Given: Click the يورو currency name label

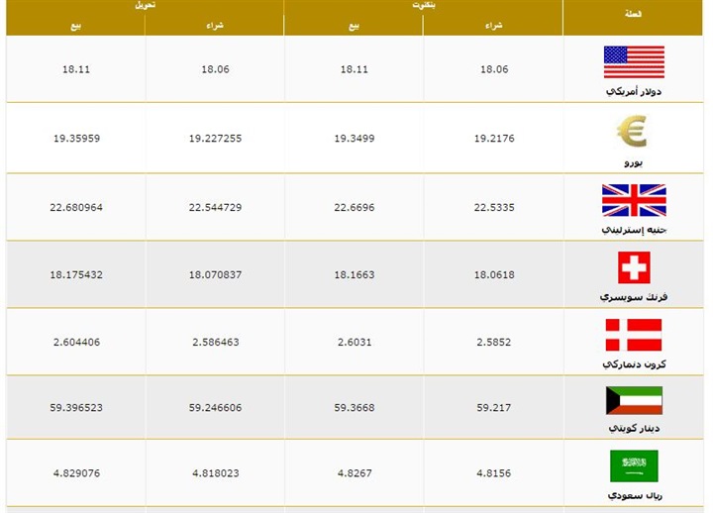Looking at the screenshot, I should [x=633, y=161].
